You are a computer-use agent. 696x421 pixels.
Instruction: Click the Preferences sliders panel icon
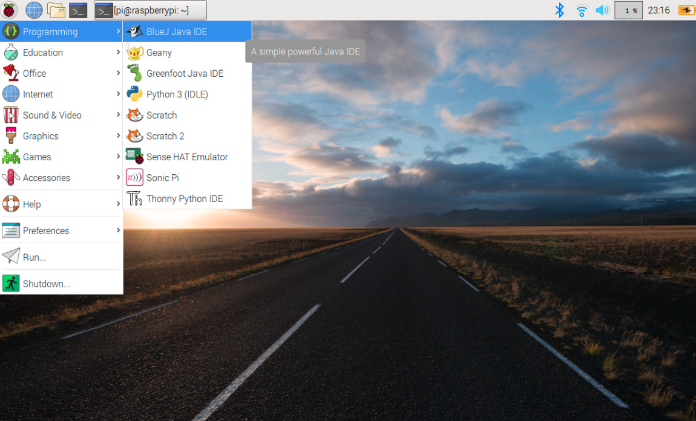[11, 230]
